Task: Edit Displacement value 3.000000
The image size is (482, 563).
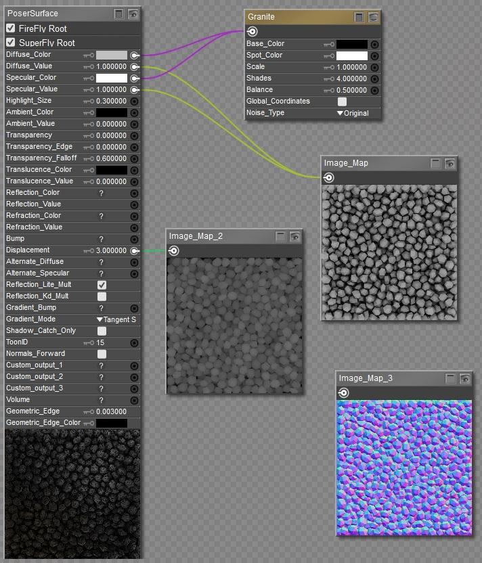Action: pyautogui.click(x=111, y=250)
